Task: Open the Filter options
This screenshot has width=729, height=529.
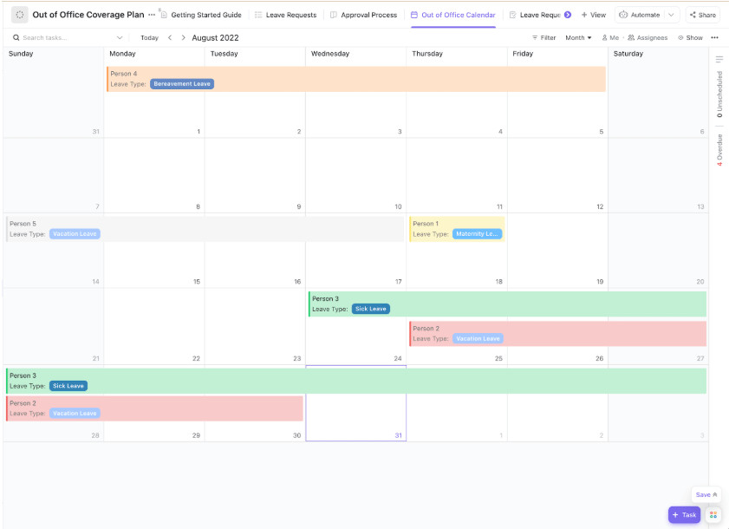Action: point(544,37)
